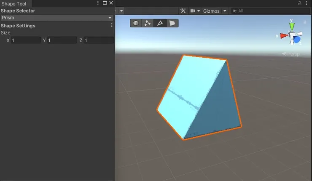Maximize the Shape Tool window
312x181 pixels.
coord(105,3)
